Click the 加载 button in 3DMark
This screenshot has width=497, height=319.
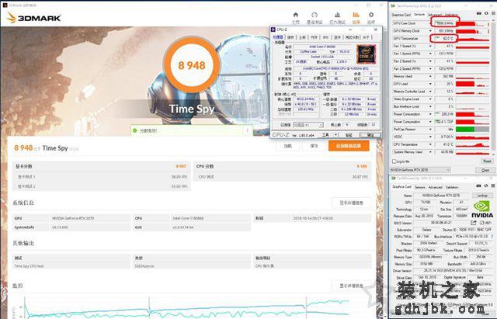click(x=287, y=146)
